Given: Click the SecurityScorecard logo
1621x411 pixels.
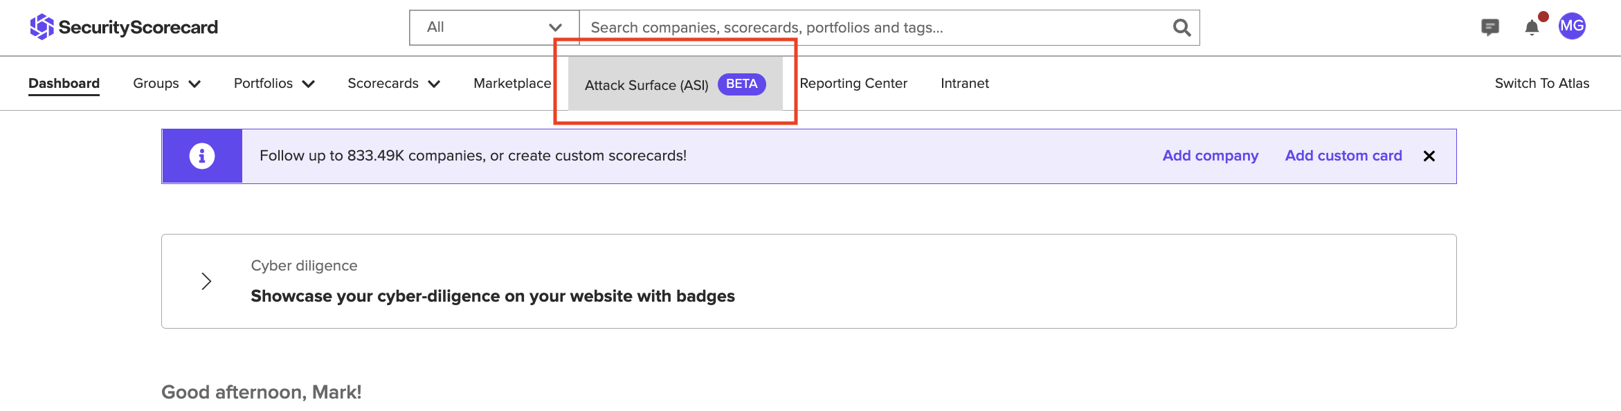Looking at the screenshot, I should 124,27.
